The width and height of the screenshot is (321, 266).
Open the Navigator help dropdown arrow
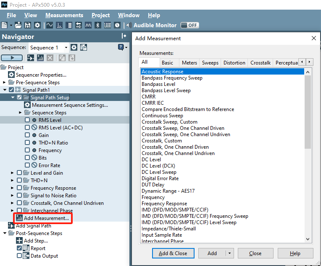(126, 48)
